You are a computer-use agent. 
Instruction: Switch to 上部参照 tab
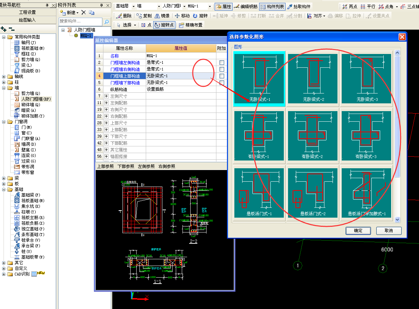105,166
